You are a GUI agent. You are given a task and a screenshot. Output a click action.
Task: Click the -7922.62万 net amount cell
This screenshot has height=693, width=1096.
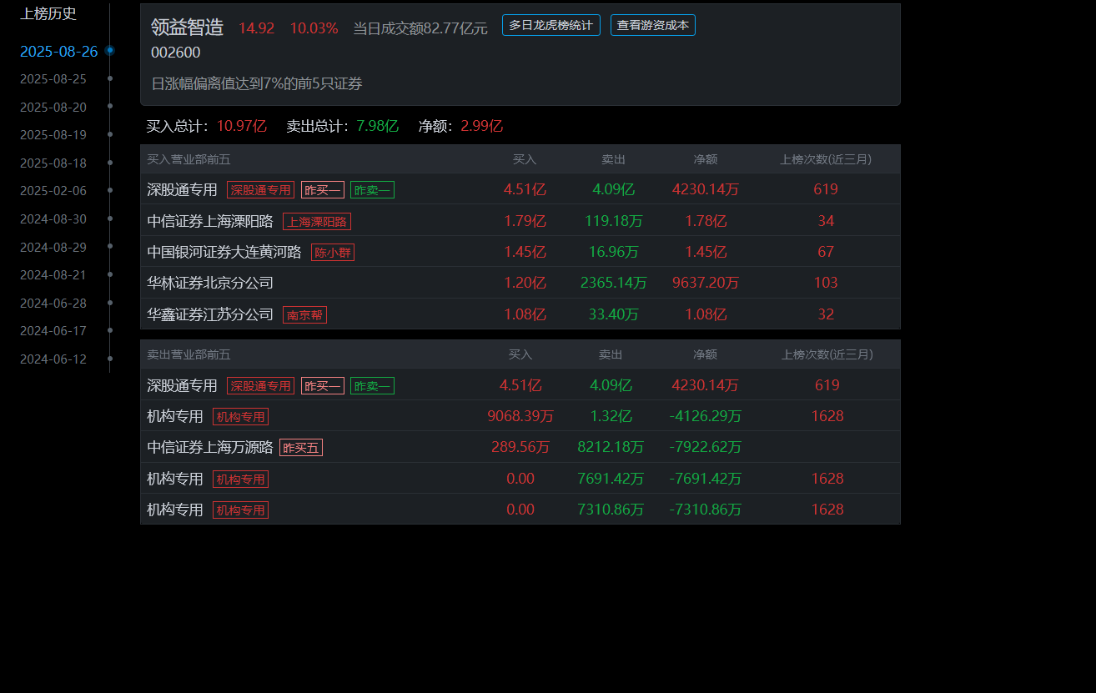706,447
